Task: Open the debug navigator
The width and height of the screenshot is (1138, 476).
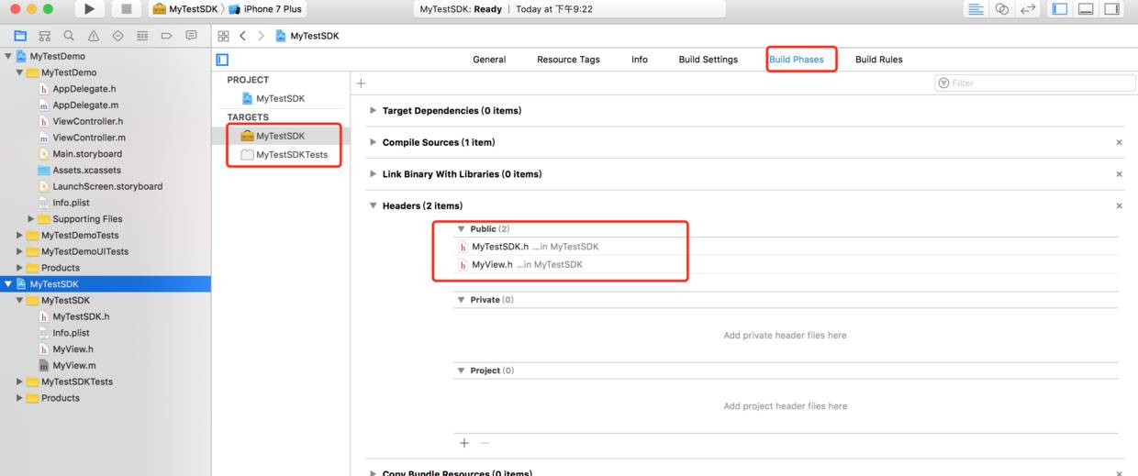Action: click(142, 36)
